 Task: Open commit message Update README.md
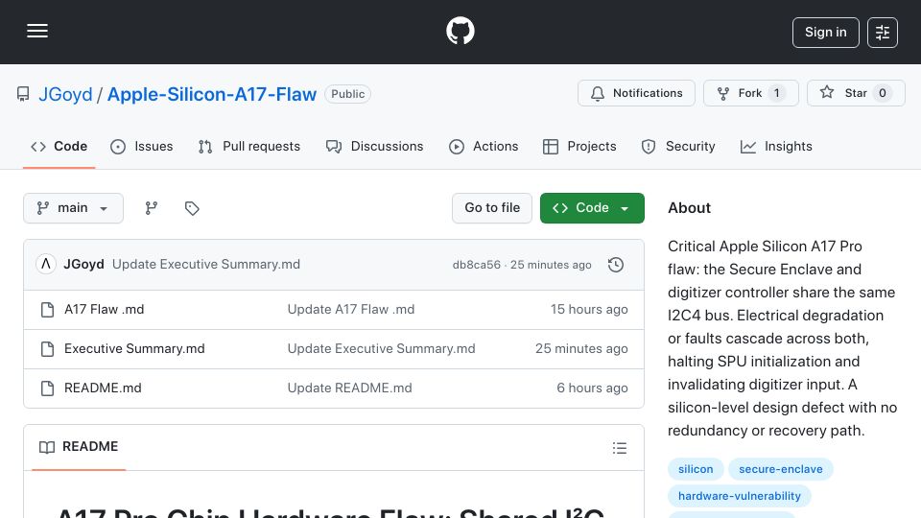(x=349, y=388)
